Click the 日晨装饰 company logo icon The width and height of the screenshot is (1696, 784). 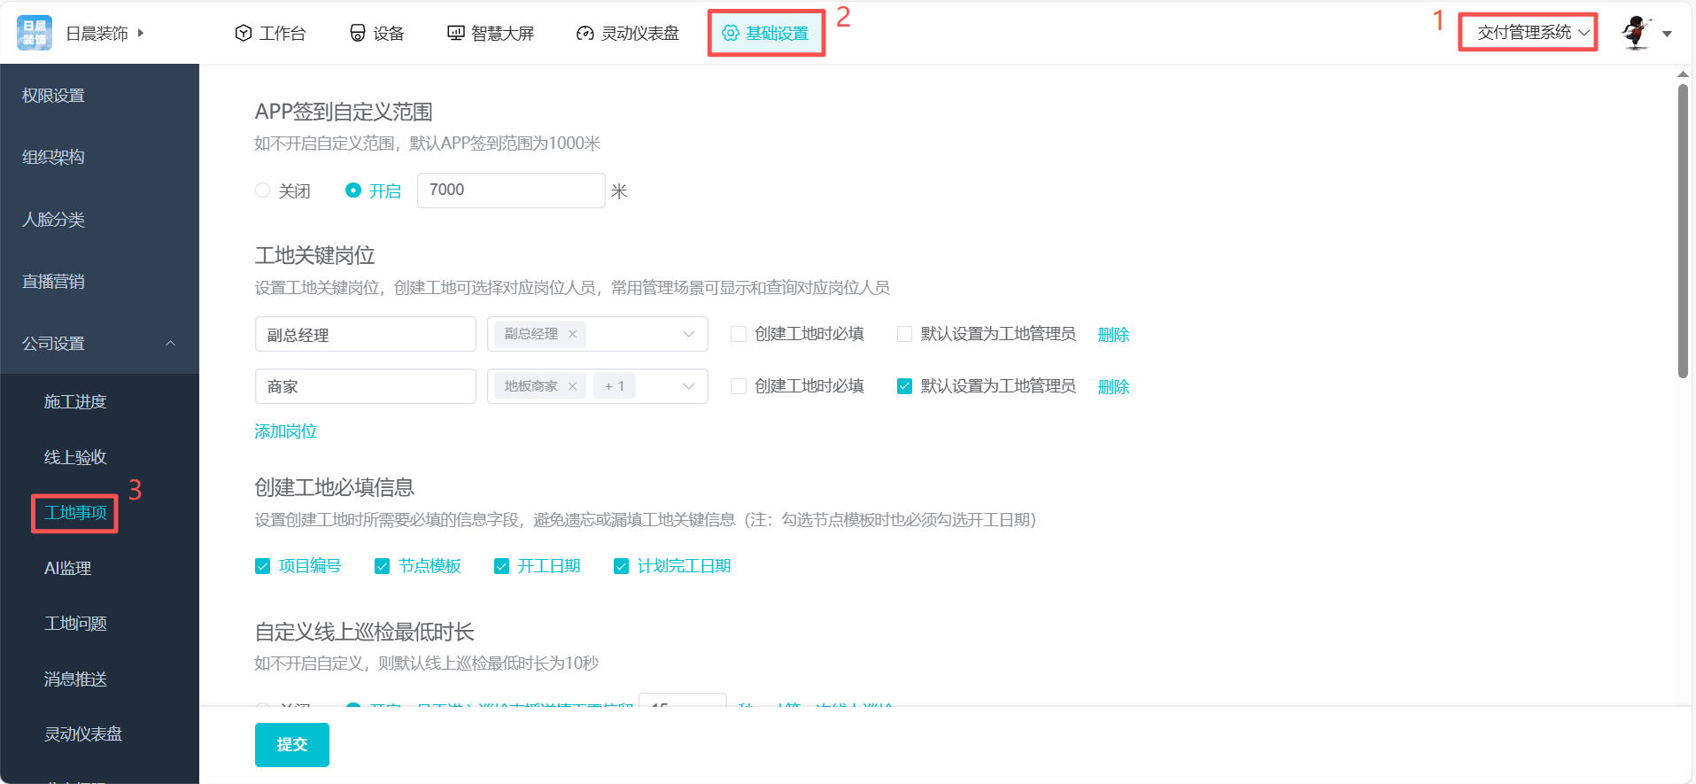[35, 33]
